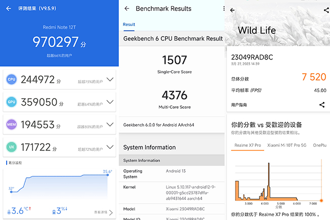Tap Geekbench 6.0.0 for Android AArch64

(159, 125)
